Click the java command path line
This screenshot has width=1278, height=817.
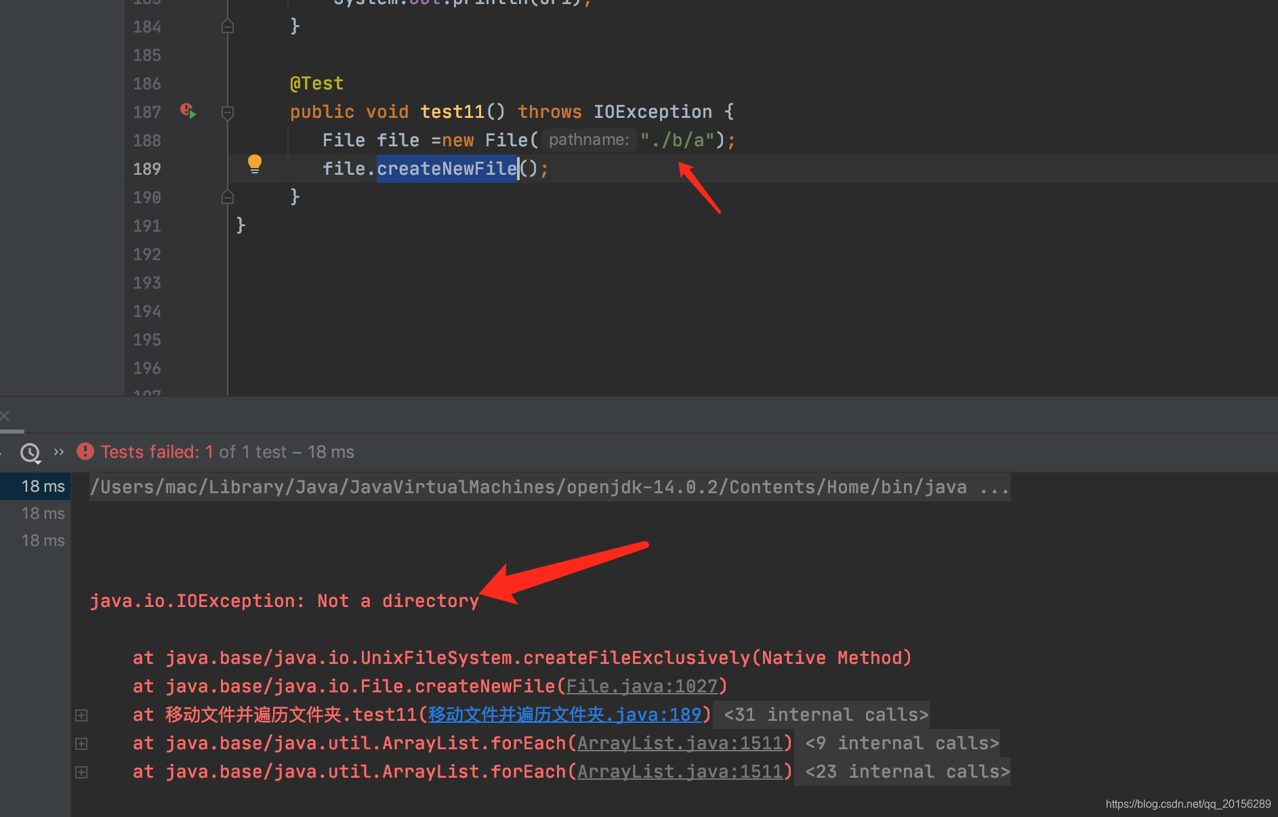point(550,487)
